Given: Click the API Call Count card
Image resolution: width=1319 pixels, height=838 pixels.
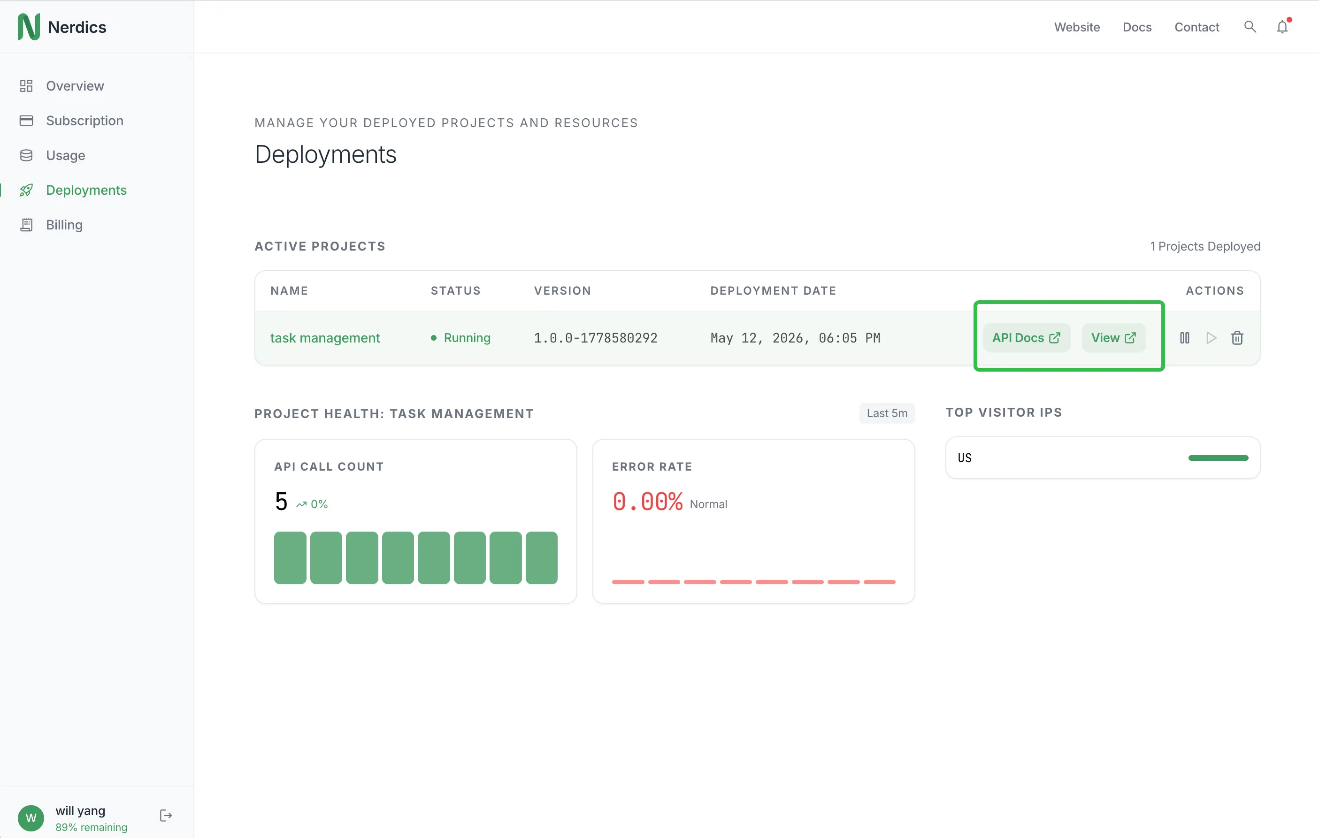Looking at the screenshot, I should click(x=416, y=521).
